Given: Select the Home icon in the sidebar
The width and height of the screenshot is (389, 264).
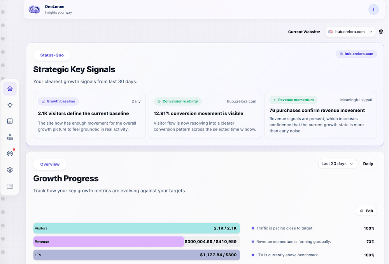Looking at the screenshot, I should click(10, 88).
